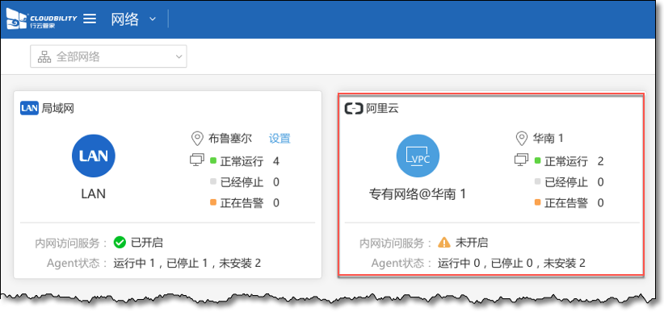Click the Cloudbility logo
664x312 pixels.
(41, 19)
